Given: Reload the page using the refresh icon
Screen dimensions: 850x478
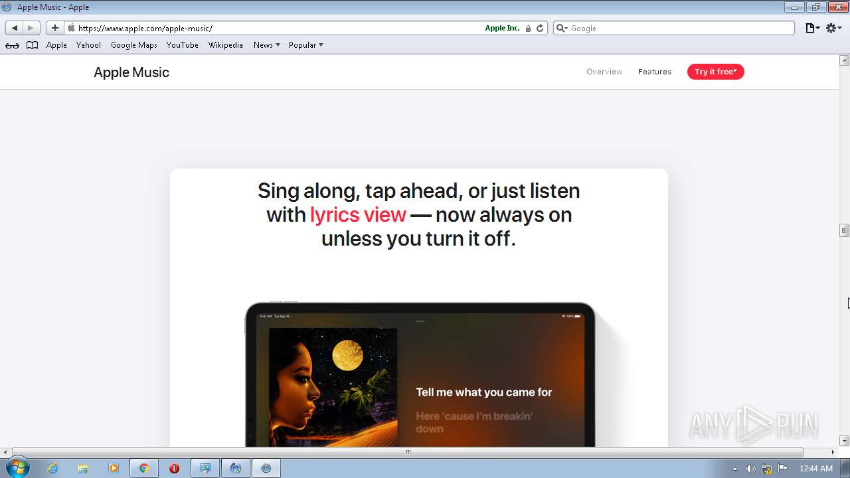Looking at the screenshot, I should tap(540, 28).
